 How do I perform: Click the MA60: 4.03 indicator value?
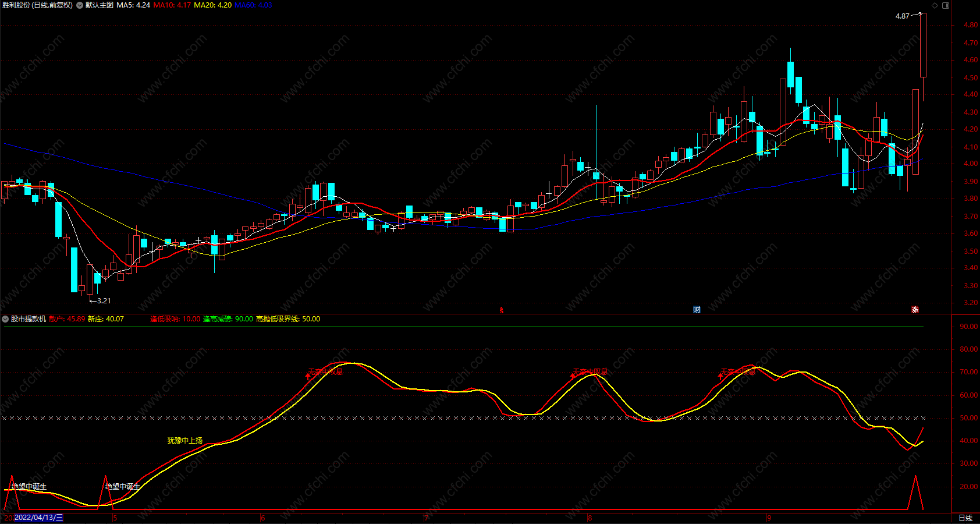tap(254, 5)
